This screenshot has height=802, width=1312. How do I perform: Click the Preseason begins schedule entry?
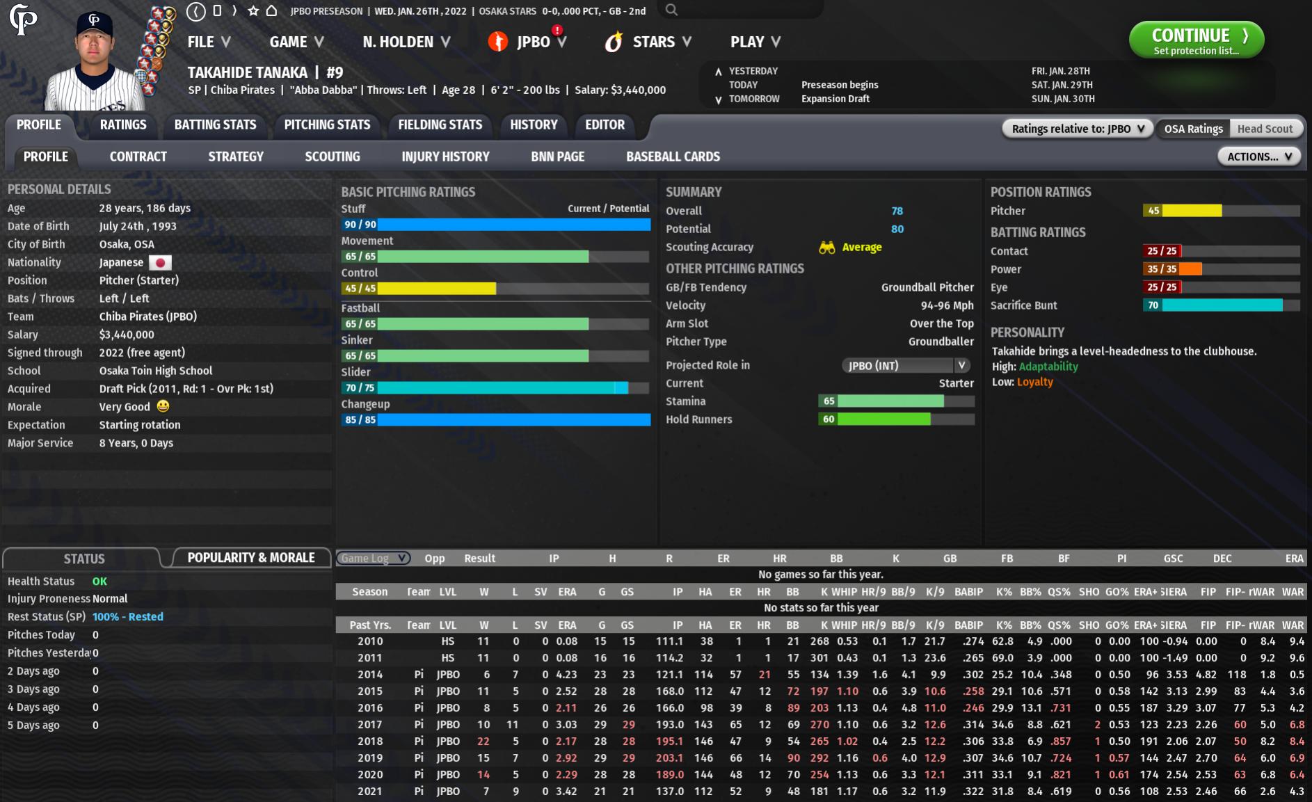point(840,85)
